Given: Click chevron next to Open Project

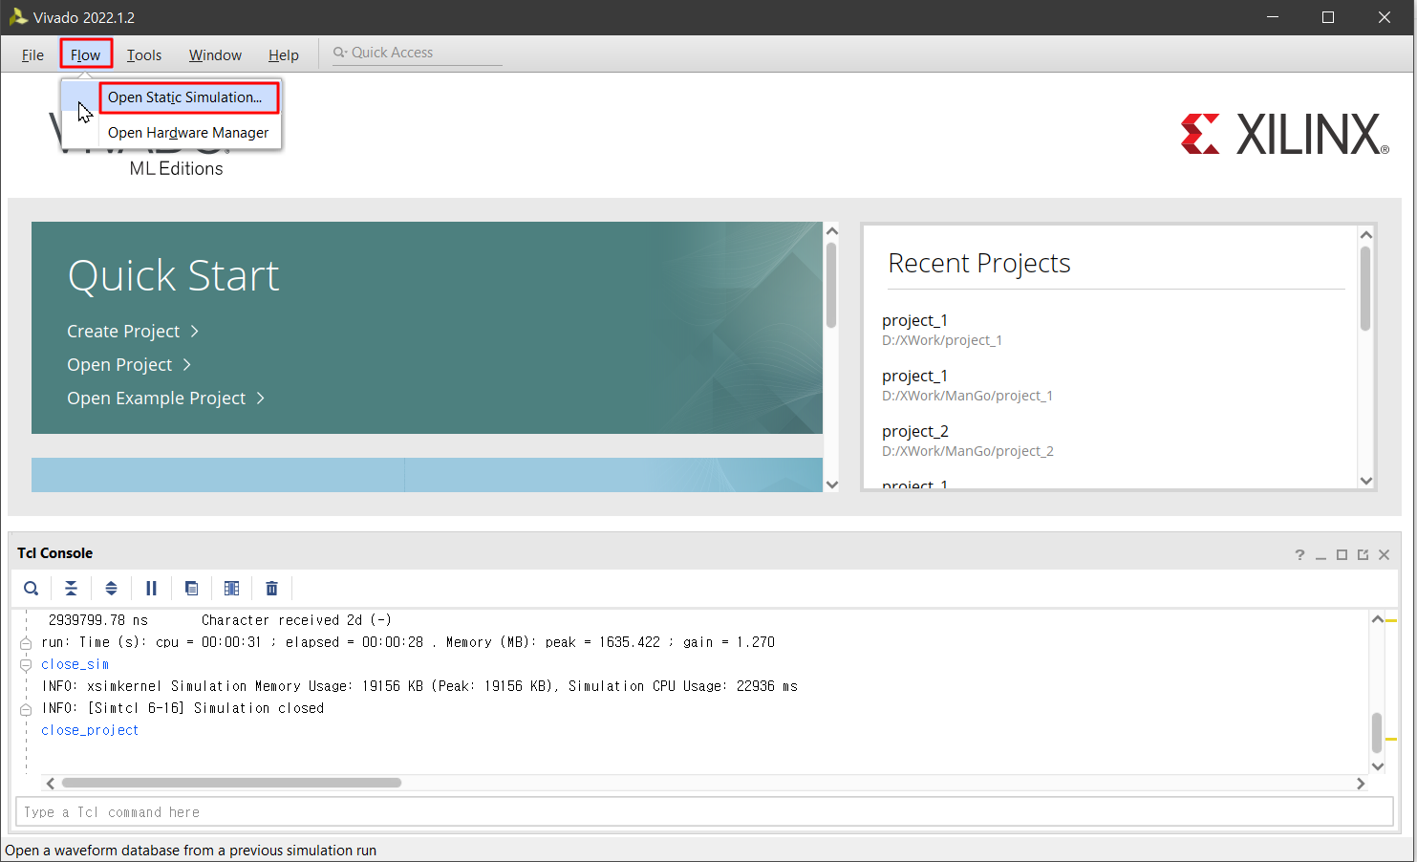Looking at the screenshot, I should point(187,365).
